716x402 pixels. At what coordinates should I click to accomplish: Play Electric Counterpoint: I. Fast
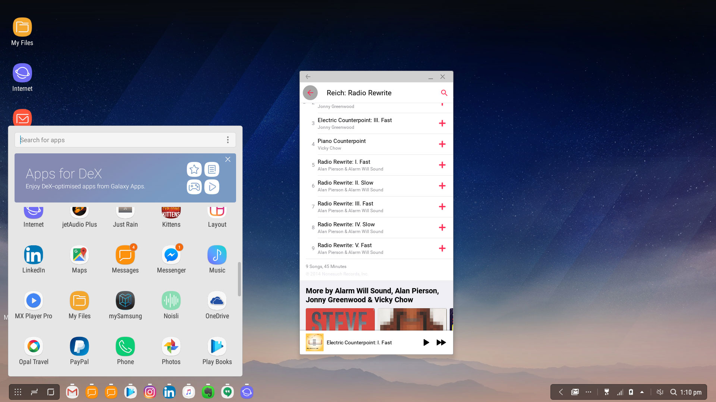tap(426, 342)
